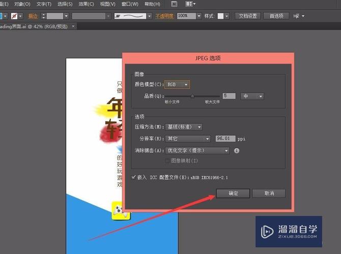Click the 不透明度 opacity label
341x254 pixels.
coord(164,16)
